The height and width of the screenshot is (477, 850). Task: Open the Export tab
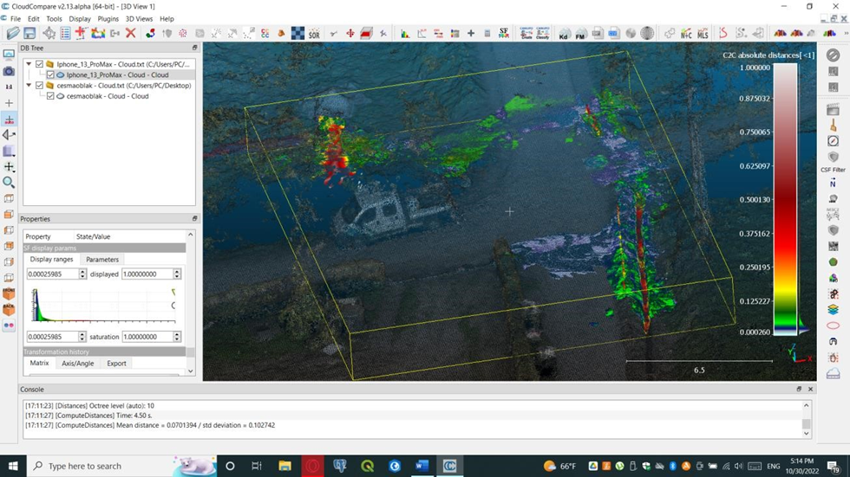point(116,364)
